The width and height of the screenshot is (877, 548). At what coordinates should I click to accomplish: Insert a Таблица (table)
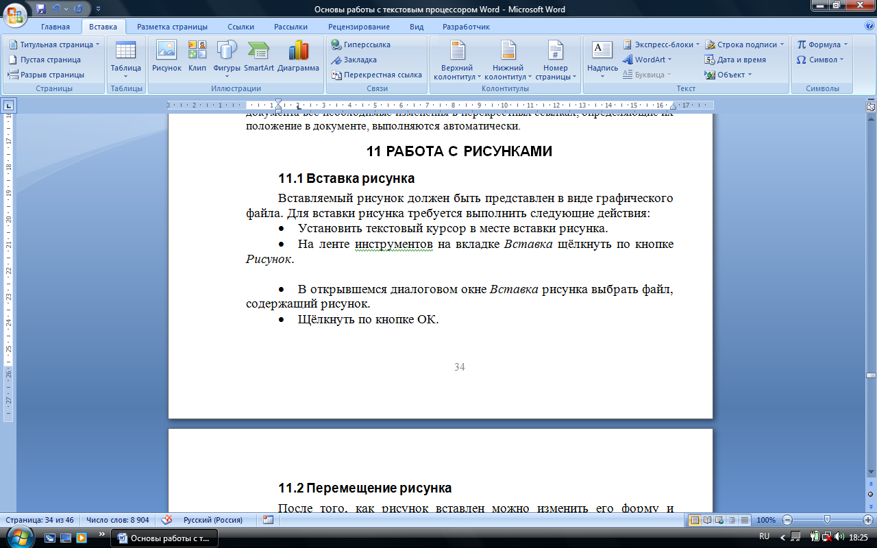coord(126,60)
